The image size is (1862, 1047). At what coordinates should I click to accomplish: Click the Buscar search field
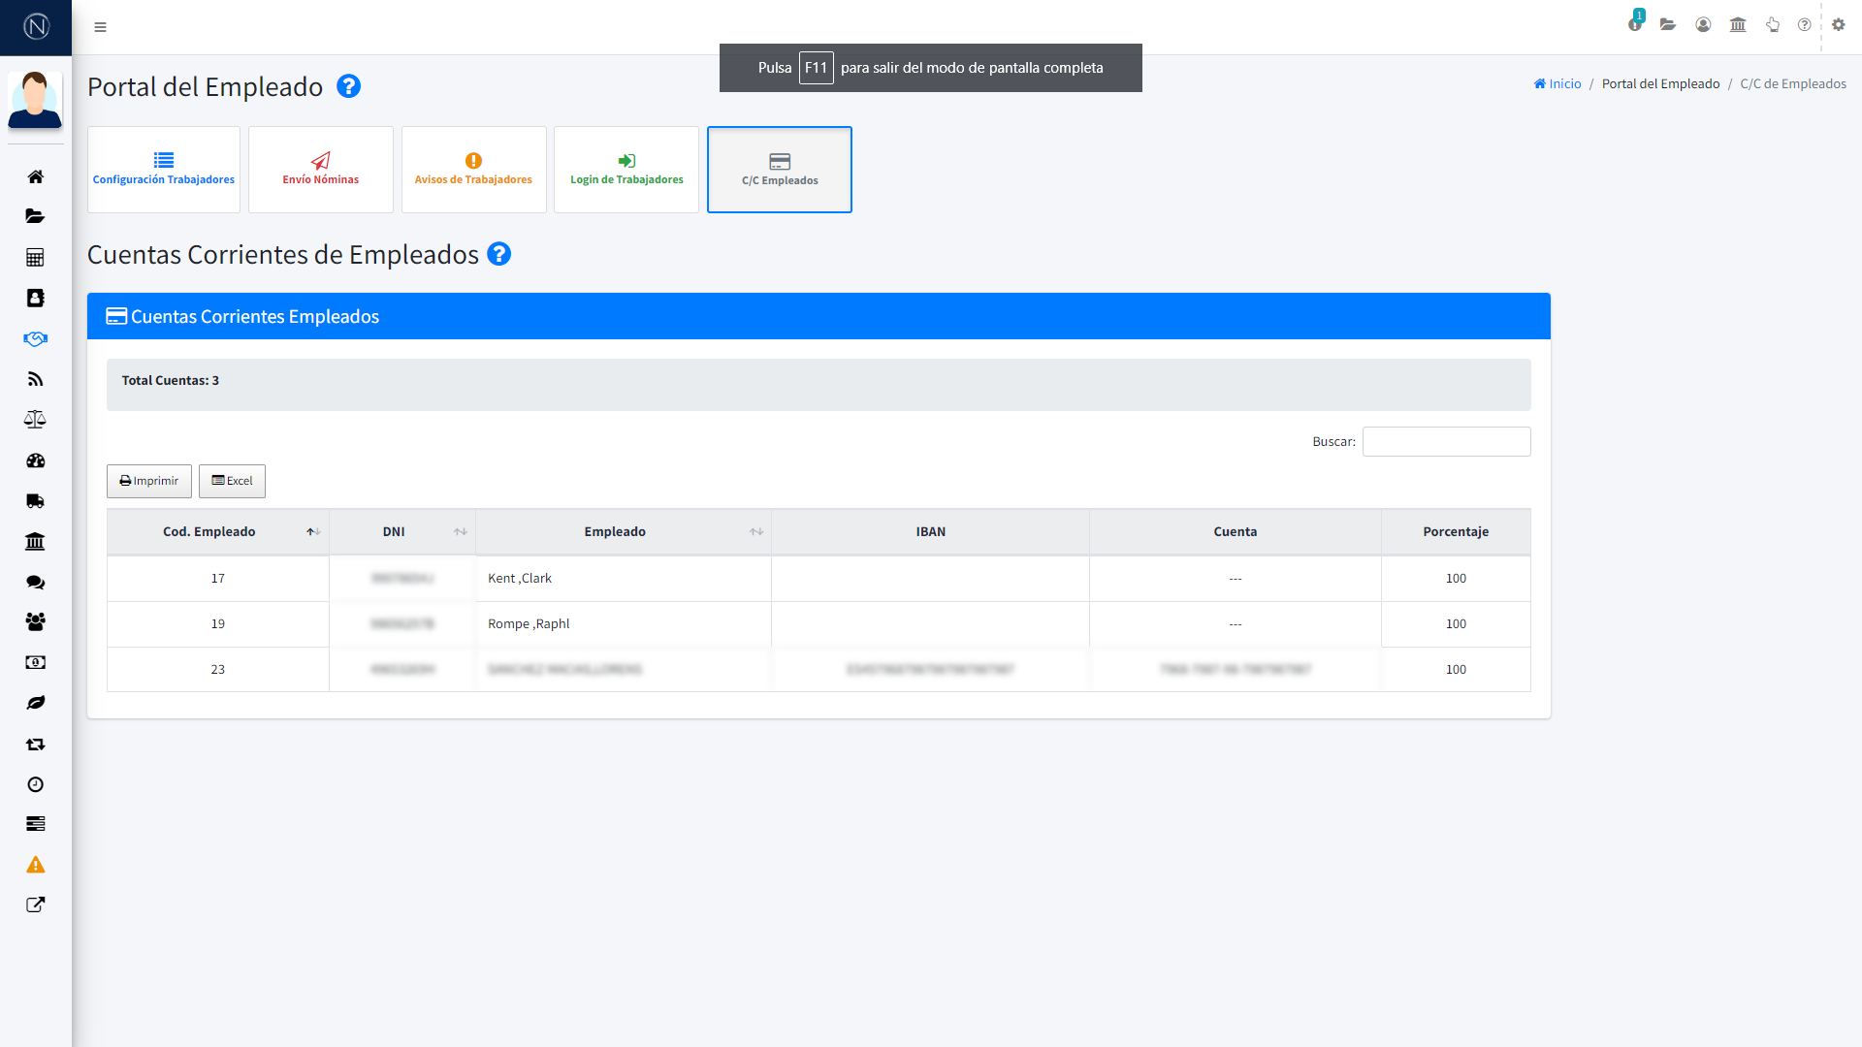pos(1446,441)
